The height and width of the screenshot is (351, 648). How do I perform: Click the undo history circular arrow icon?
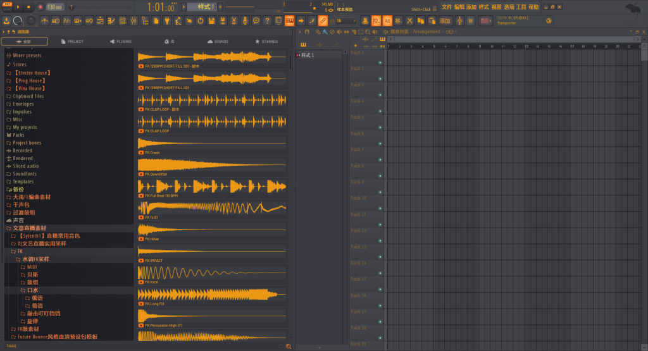point(201,21)
